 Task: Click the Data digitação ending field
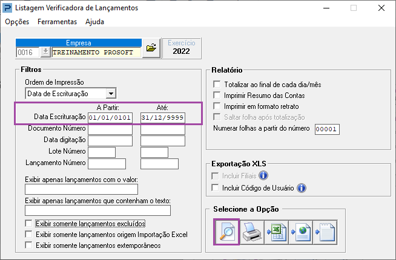163,141
